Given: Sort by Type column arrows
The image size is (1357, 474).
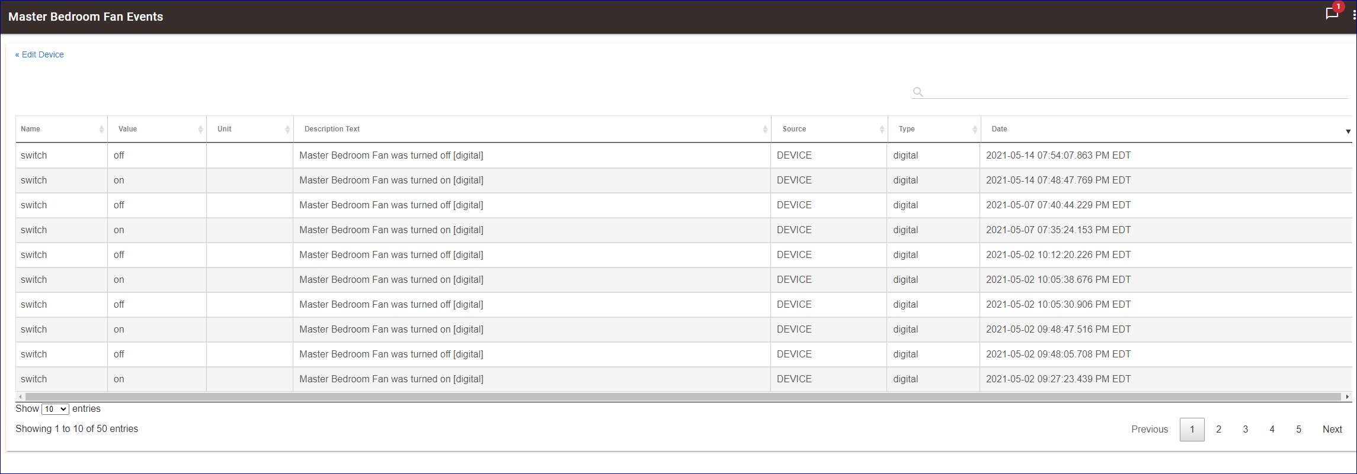Looking at the screenshot, I should (x=975, y=129).
